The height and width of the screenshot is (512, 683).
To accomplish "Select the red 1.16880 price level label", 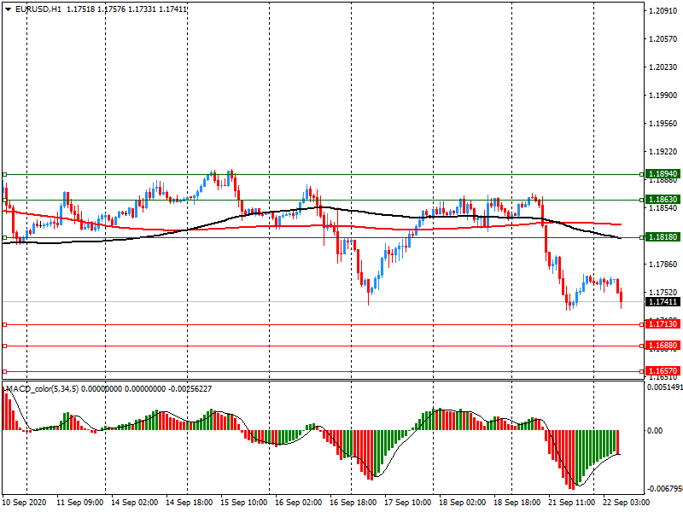I will [x=663, y=346].
